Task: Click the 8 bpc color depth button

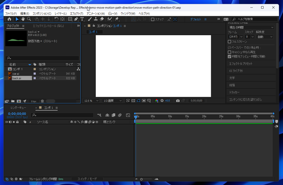Action: point(34,101)
